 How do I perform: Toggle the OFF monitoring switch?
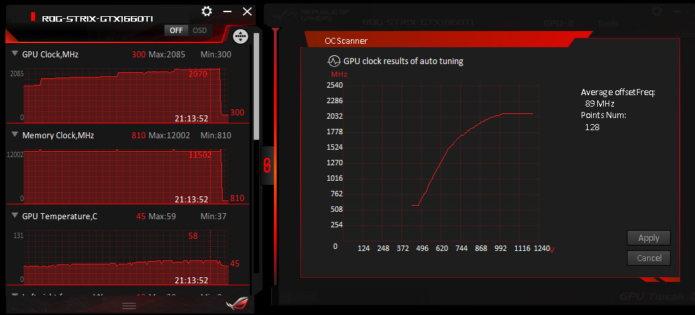pos(176,30)
